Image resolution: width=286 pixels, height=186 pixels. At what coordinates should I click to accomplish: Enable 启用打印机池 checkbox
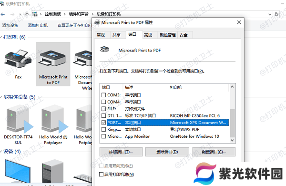[101, 175]
